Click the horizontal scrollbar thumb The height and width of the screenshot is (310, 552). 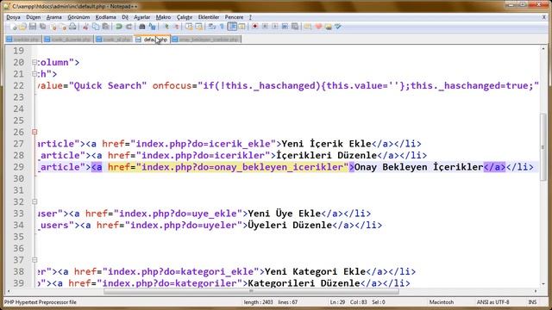point(251,291)
